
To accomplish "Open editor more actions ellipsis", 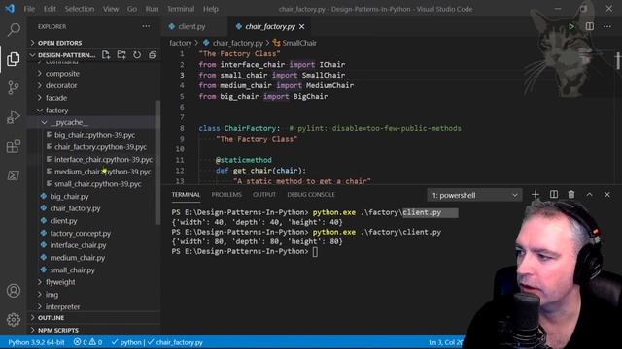I will click(607, 26).
